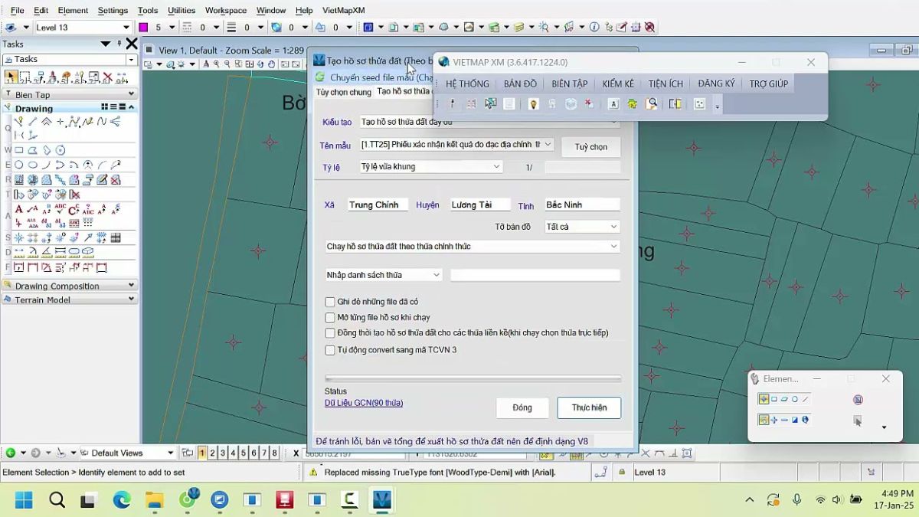
Task: Toggle 'Tự động convert sang mã TCVN 3'
Action: point(330,350)
